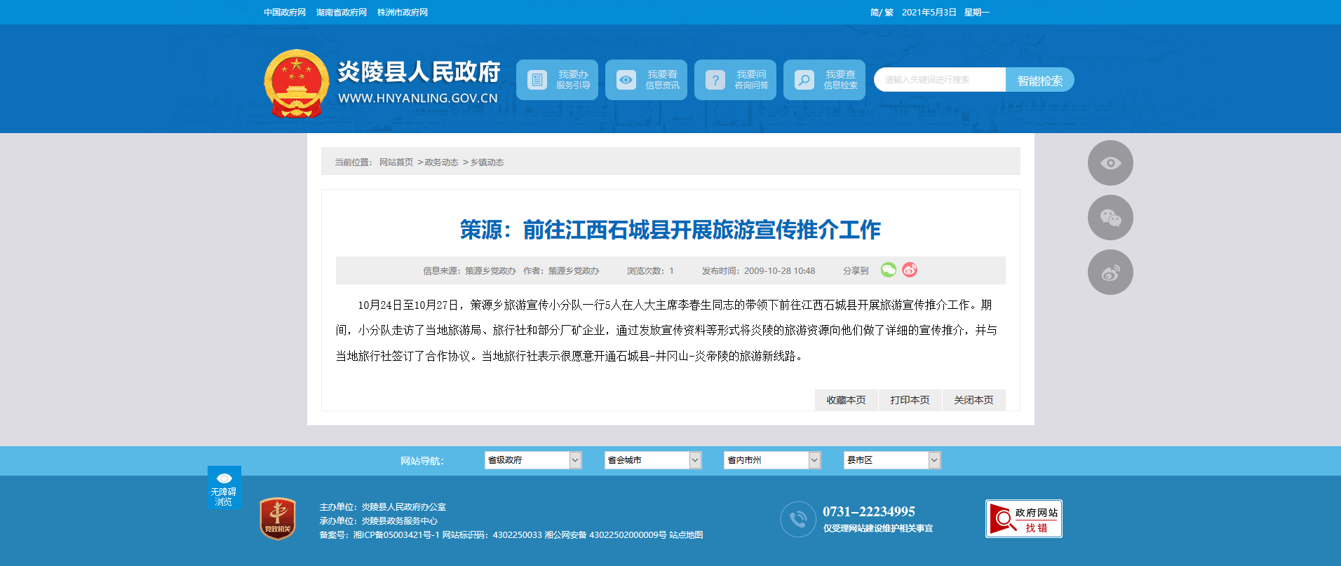Screen dimensions: 1341x566
Task: Click the 打印本页 button
Action: coord(910,400)
